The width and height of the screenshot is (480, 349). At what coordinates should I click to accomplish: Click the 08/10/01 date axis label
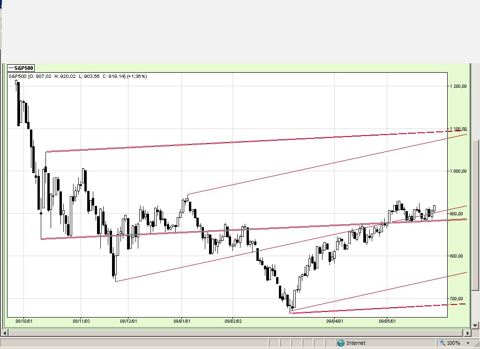click(x=24, y=321)
